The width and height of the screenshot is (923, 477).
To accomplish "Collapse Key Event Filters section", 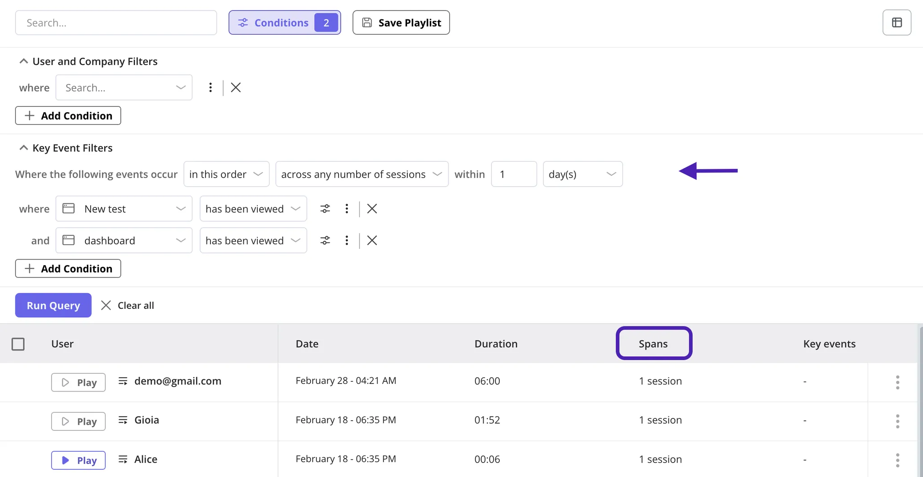I will (23, 147).
